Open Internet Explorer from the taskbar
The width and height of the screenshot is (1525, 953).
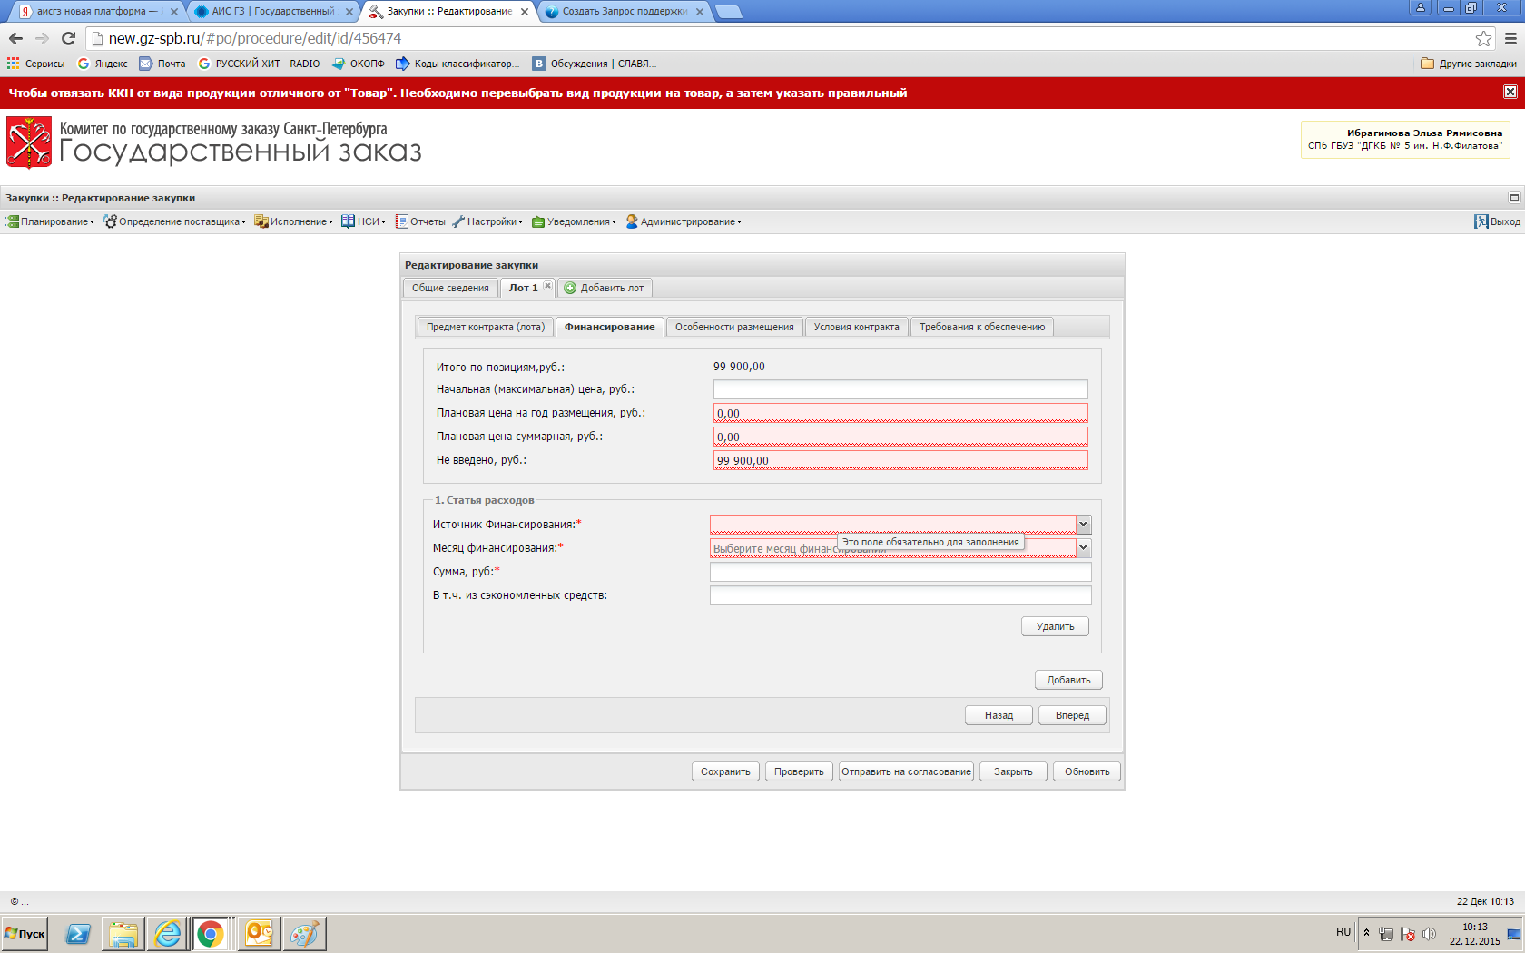(167, 933)
